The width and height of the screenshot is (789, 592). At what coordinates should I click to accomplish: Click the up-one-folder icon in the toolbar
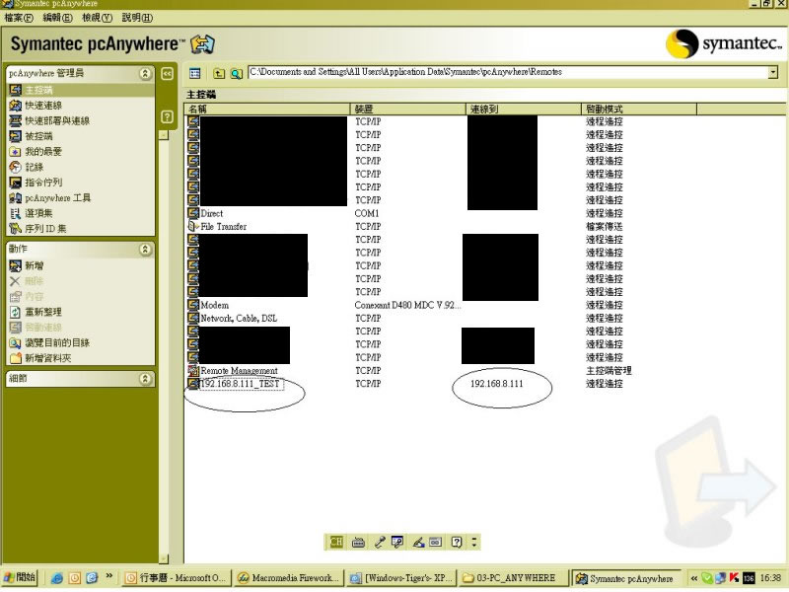(x=219, y=73)
